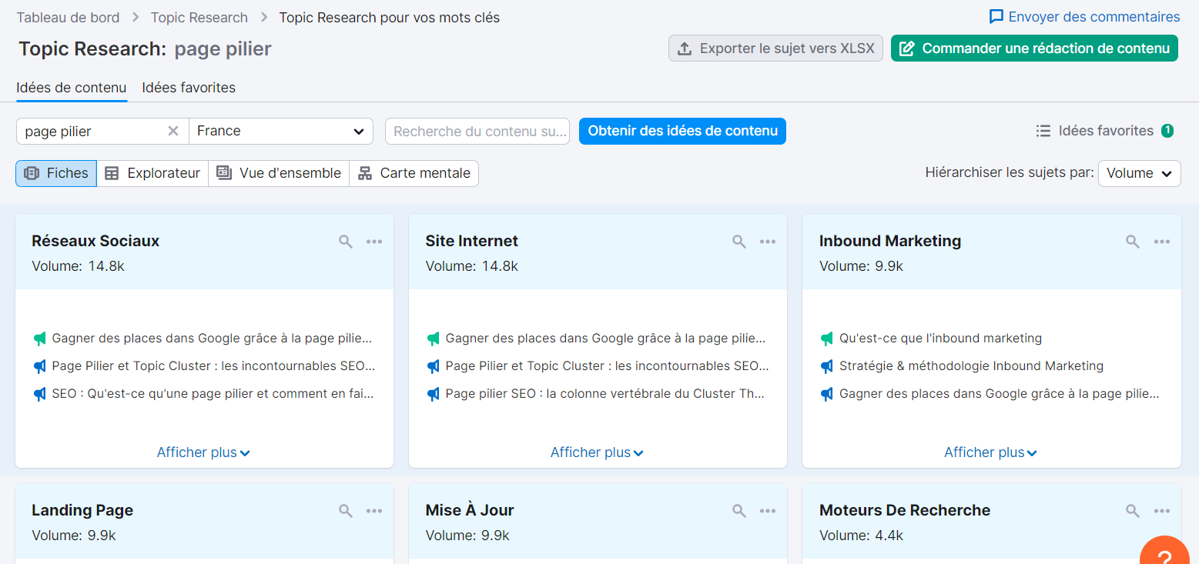Viewport: 1199px width, 564px height.
Task: Open 'SEO : Qu'est-ce qu'une page pilier' headline
Action: pyautogui.click(x=213, y=394)
